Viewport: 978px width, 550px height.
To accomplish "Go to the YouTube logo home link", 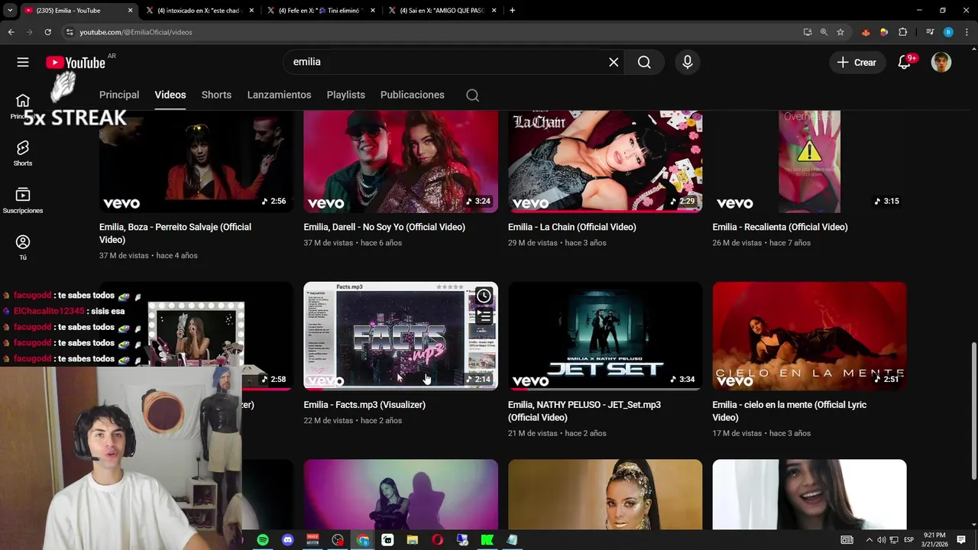I will 75,63.
